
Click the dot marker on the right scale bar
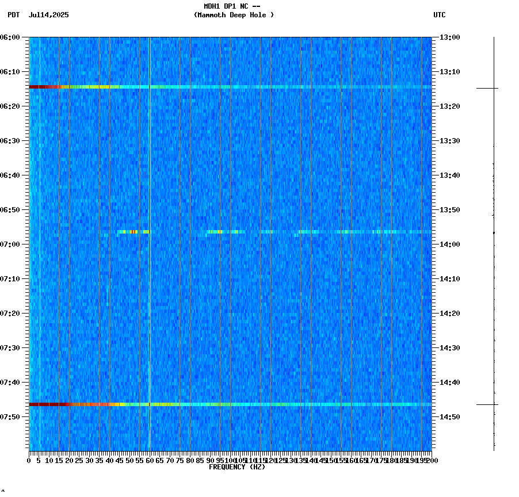click(494, 232)
